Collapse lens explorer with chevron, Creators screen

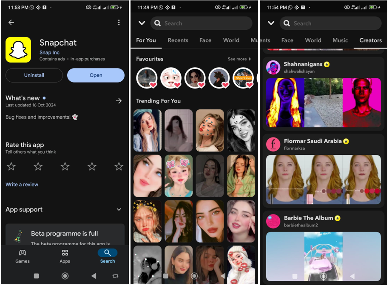[271, 23]
